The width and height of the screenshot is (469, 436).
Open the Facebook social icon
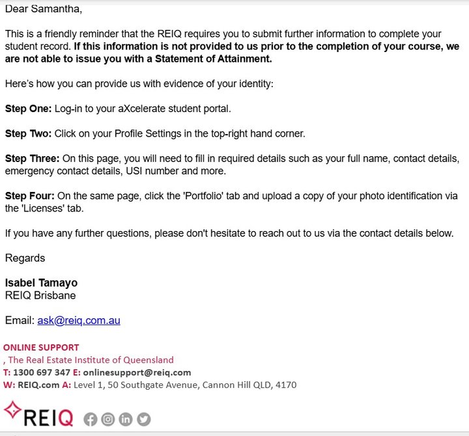click(x=90, y=419)
